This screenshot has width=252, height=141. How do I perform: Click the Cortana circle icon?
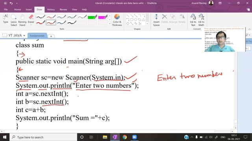tap(82, 137)
